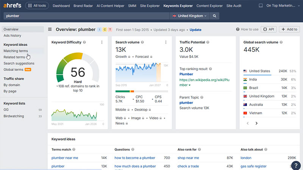Click the Ahrefs logo
303x170 pixels.
click(x=12, y=6)
